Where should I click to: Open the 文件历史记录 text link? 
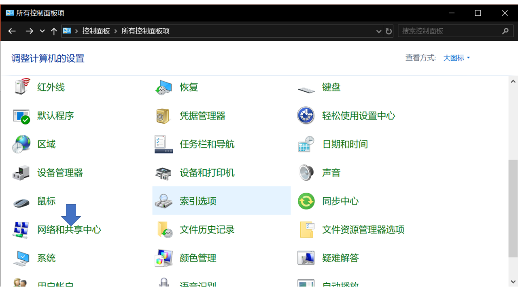[207, 230]
